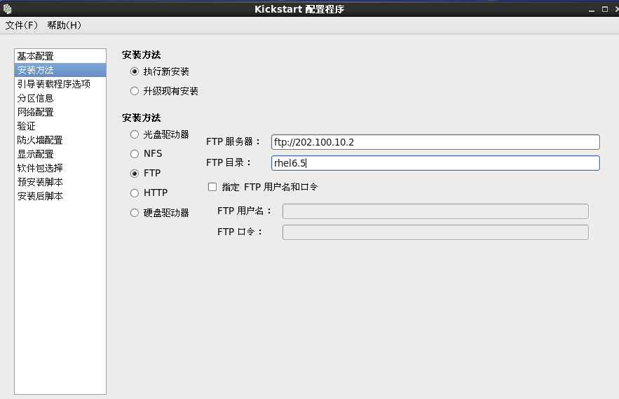Screen dimensions: 619x399
Task: Select 安装后脚本 in the sidebar
Action: [60, 196]
